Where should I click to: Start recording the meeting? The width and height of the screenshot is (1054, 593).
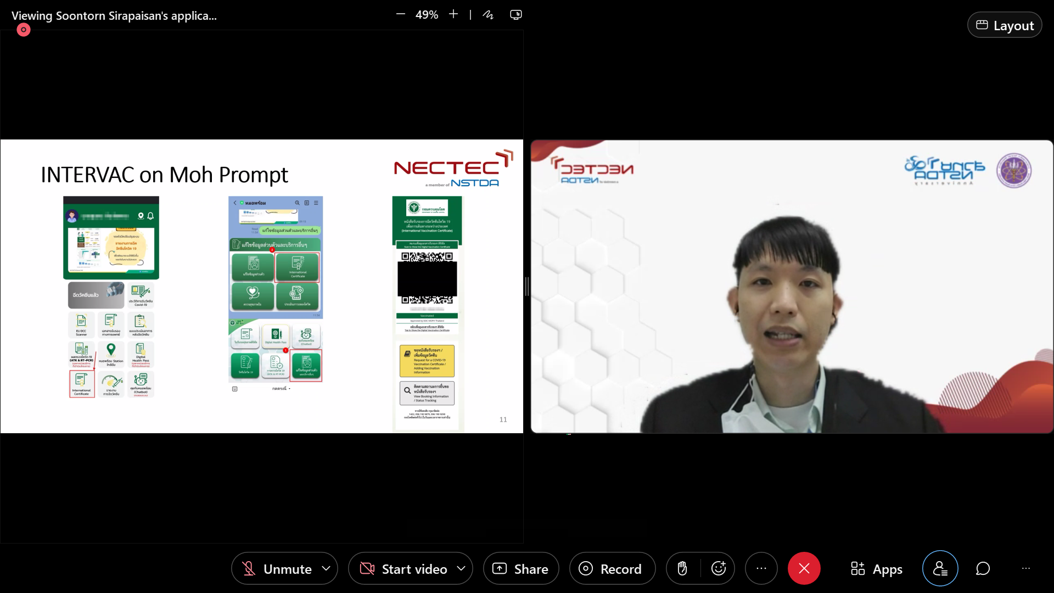pyautogui.click(x=612, y=569)
